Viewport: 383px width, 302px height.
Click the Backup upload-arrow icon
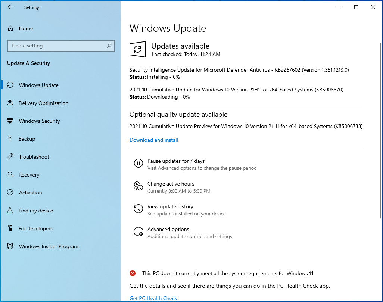tap(11, 139)
